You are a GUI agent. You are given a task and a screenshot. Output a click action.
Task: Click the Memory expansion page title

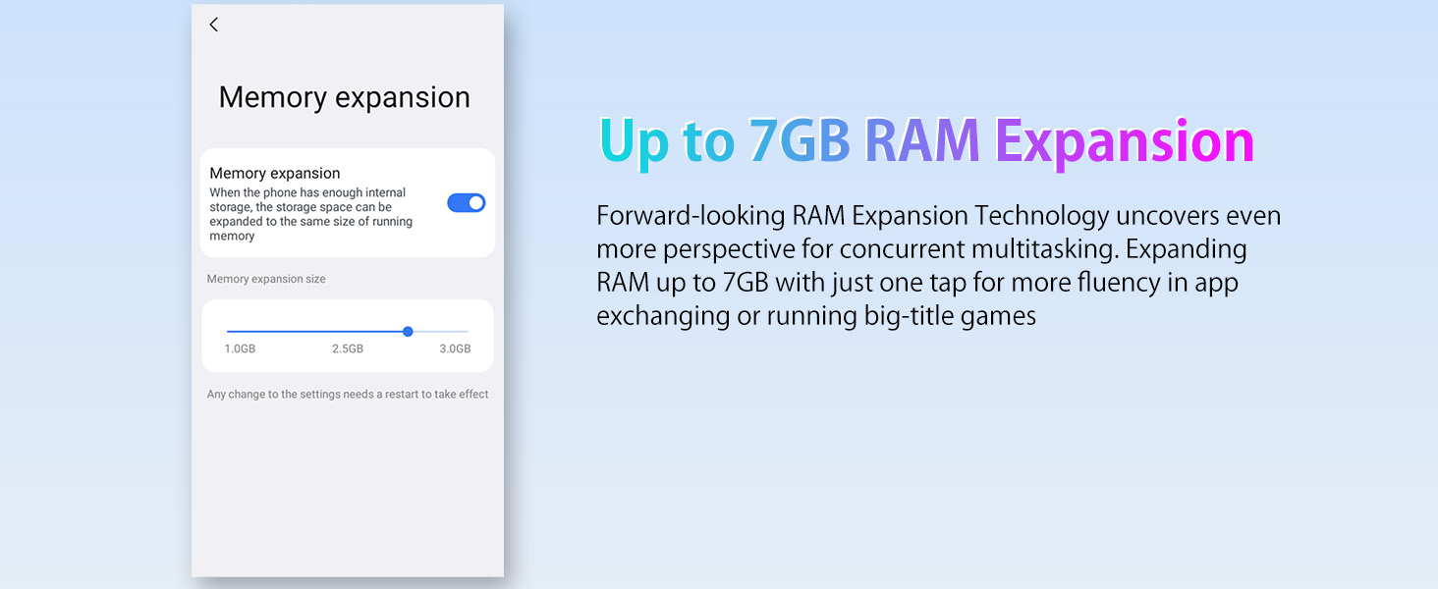tap(344, 97)
